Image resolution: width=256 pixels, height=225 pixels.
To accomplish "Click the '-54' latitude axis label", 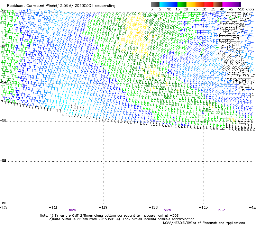I will coord(3,82).
